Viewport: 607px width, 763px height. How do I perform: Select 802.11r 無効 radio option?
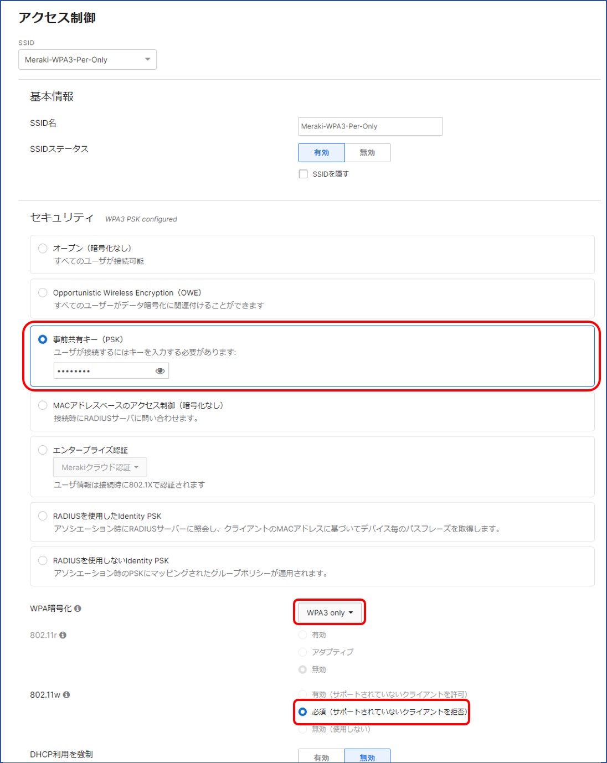click(302, 669)
